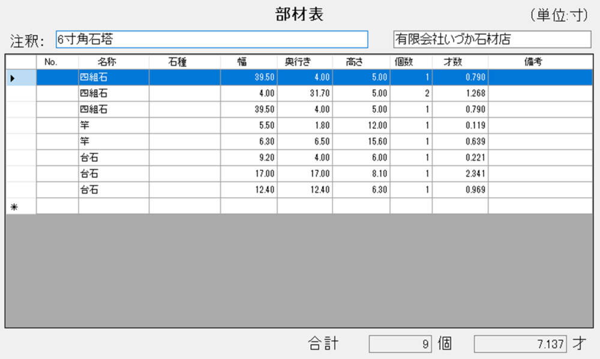Click the 注釈 text field containing 6寸角石塔

(x=211, y=40)
